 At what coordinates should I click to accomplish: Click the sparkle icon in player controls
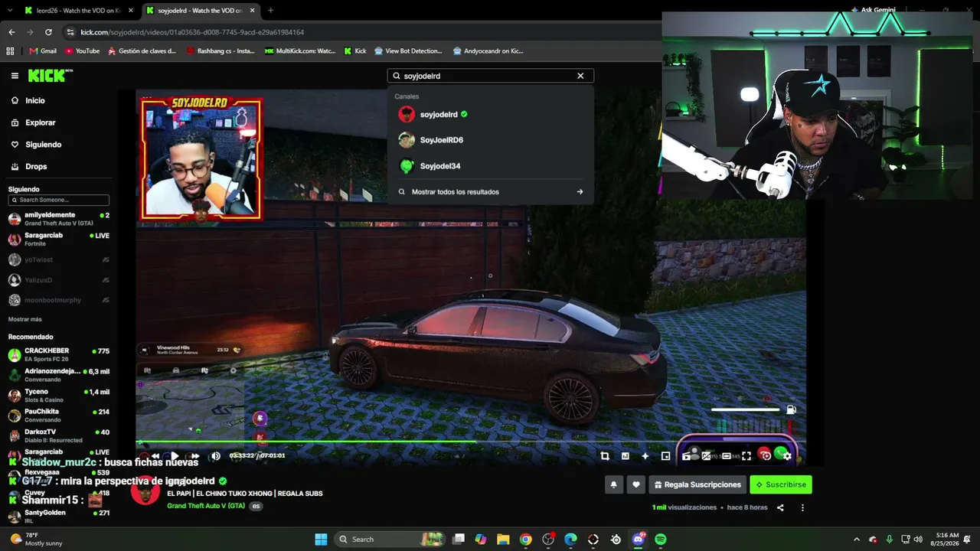(x=645, y=456)
